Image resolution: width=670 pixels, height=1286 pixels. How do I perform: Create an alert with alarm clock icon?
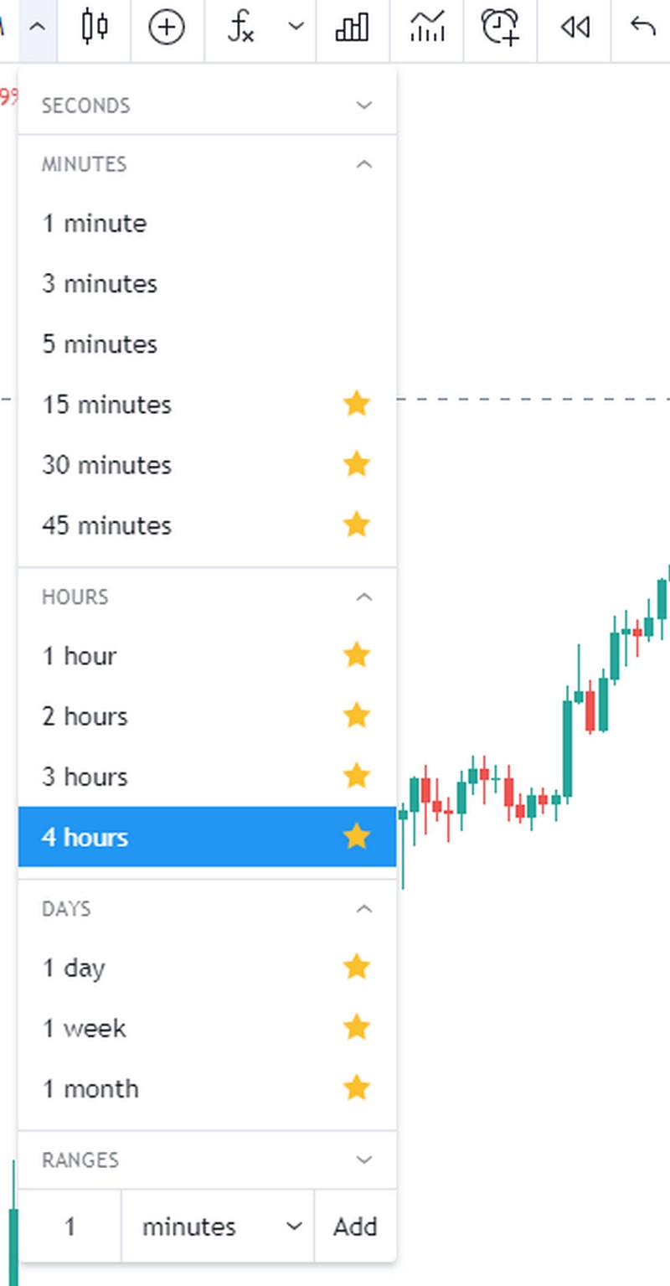click(500, 28)
